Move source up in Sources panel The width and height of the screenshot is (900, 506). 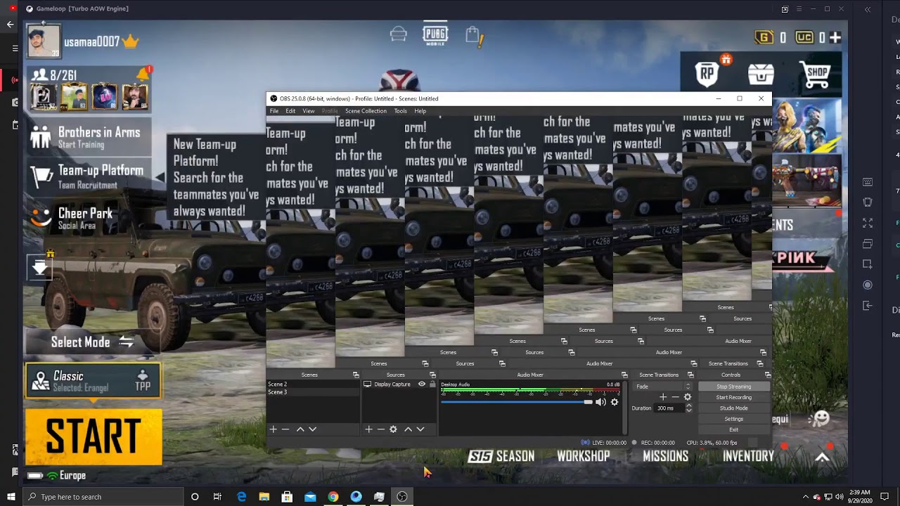pyautogui.click(x=408, y=429)
